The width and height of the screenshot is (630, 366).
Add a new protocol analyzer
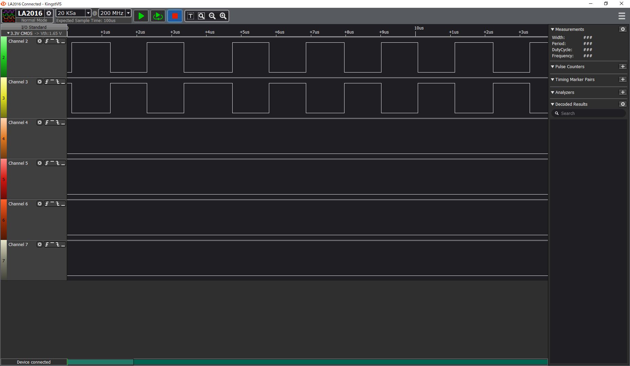click(623, 92)
